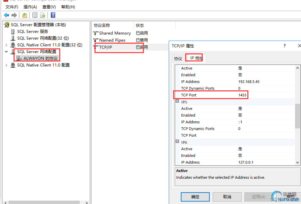This screenshot has width=301, height=204.
Task: Open the 查看(V) menu
Action: pos(49,7)
